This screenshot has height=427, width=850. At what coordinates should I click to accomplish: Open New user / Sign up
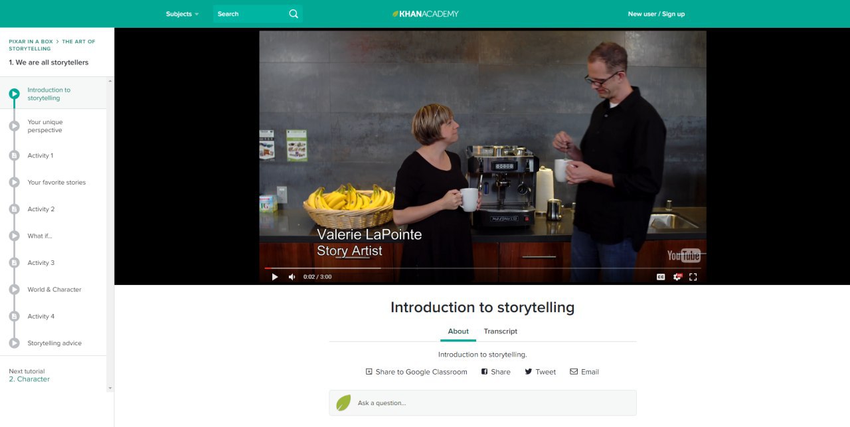pyautogui.click(x=656, y=14)
